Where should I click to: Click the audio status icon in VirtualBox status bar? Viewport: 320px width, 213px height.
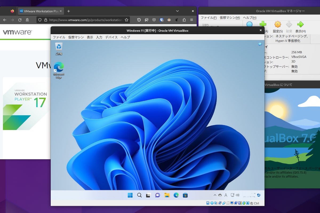[216, 203]
